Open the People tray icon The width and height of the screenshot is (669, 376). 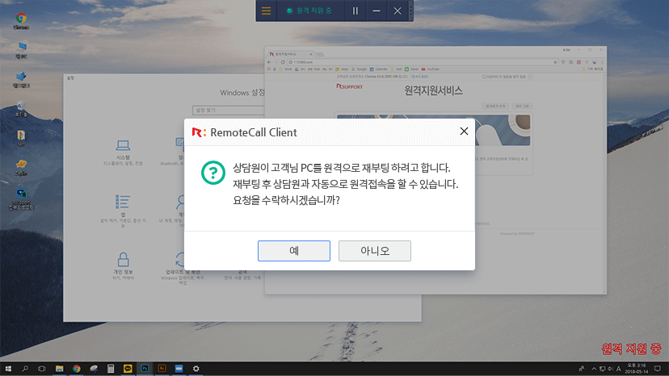click(x=581, y=369)
